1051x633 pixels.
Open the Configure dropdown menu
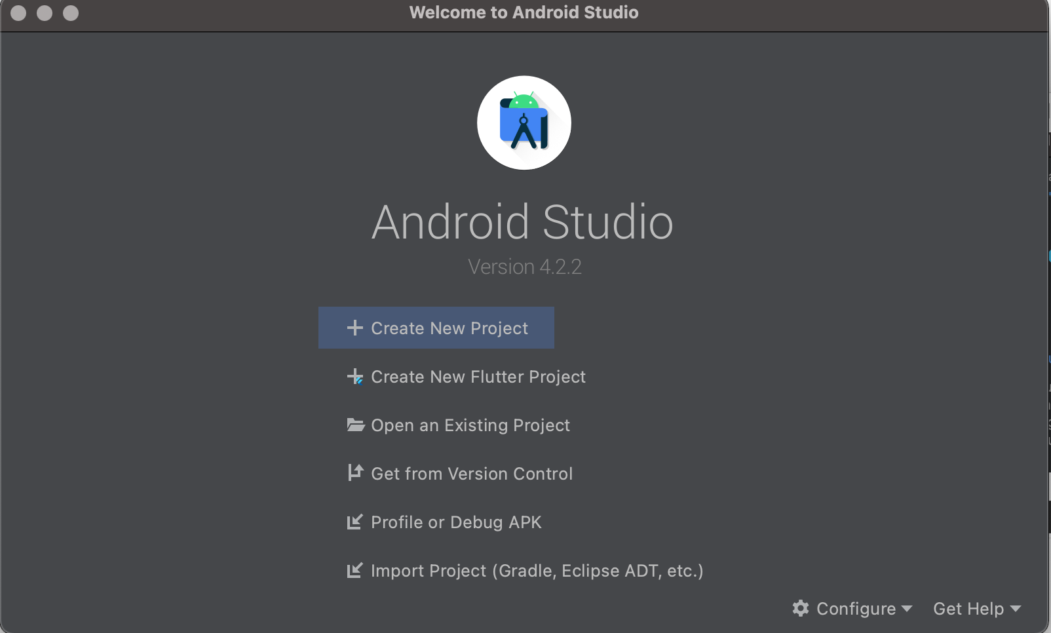[852, 609]
